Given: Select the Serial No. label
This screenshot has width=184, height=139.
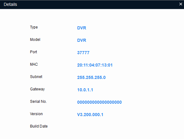Looking at the screenshot, I should click(38, 102).
